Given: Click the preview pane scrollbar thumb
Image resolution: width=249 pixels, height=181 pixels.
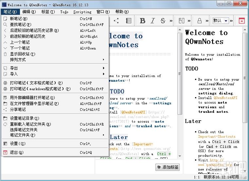Looking at the screenshot, I should pos(245,78).
